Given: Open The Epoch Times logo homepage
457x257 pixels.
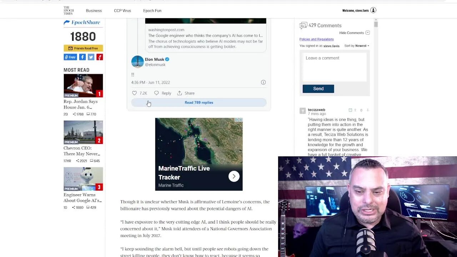Looking at the screenshot, I should (x=69, y=10).
